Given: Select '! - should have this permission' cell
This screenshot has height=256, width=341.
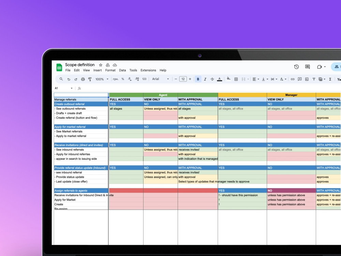Looking at the screenshot, I should 242,195.
